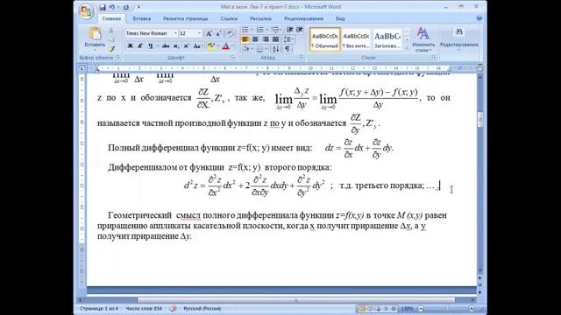Image resolution: width=561 pixels, height=315 pixels.
Task: Select the Без интервала style
Action: click(x=356, y=39)
